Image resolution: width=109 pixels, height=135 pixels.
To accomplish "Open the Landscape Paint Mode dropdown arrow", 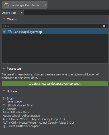I will pos(45,5).
